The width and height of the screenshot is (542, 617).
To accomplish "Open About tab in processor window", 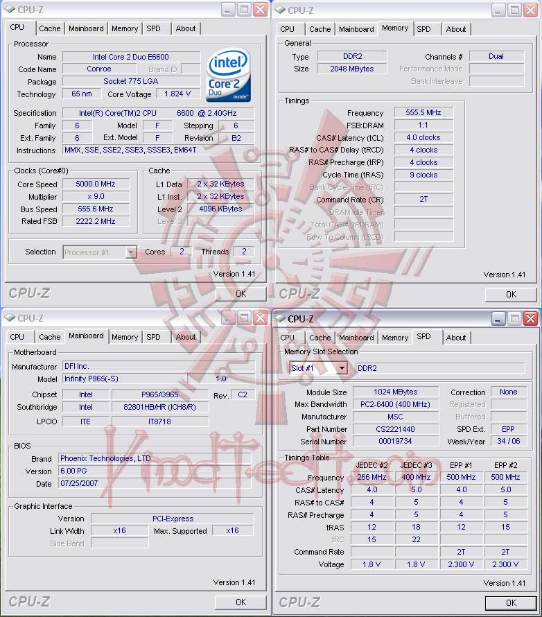I will (x=186, y=28).
